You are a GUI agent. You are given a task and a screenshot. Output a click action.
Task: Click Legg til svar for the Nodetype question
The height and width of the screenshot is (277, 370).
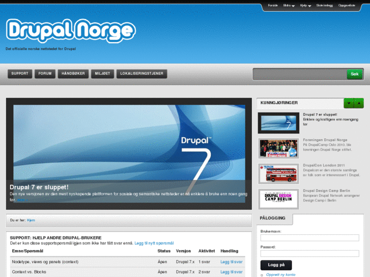232,262
